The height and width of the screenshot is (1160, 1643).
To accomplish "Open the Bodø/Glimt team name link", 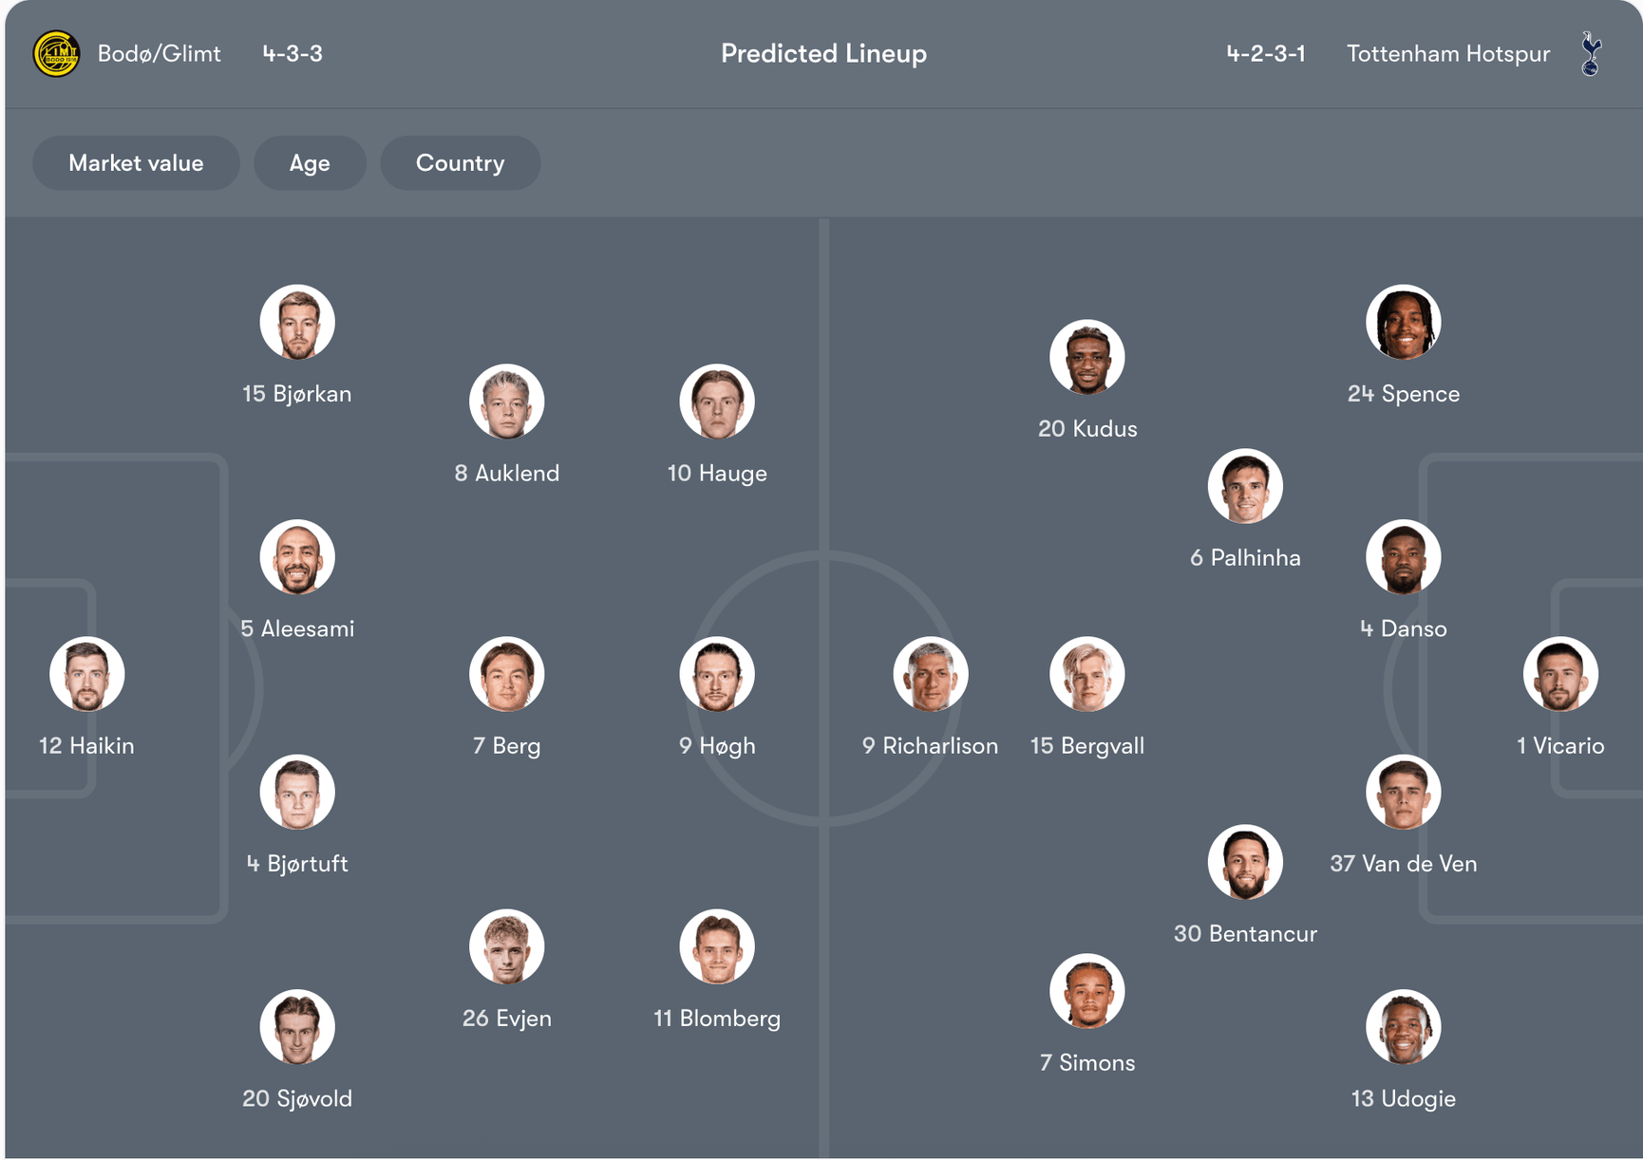I will tap(160, 54).
